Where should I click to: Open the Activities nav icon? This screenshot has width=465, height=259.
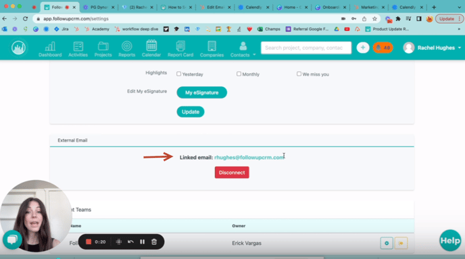pyautogui.click(x=78, y=49)
